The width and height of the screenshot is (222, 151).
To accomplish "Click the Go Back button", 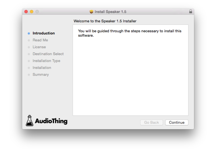I will (152, 122).
